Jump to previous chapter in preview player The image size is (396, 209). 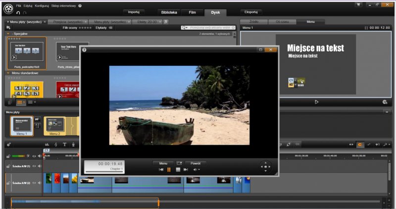coord(161,169)
